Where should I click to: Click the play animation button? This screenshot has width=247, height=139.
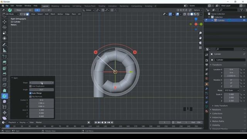pos(105,122)
